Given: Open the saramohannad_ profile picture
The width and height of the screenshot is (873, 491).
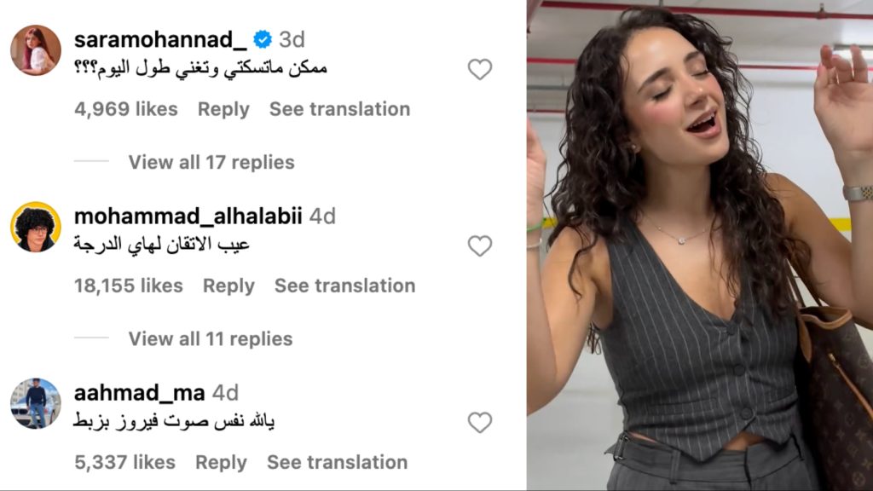Looking at the screenshot, I should 36,50.
